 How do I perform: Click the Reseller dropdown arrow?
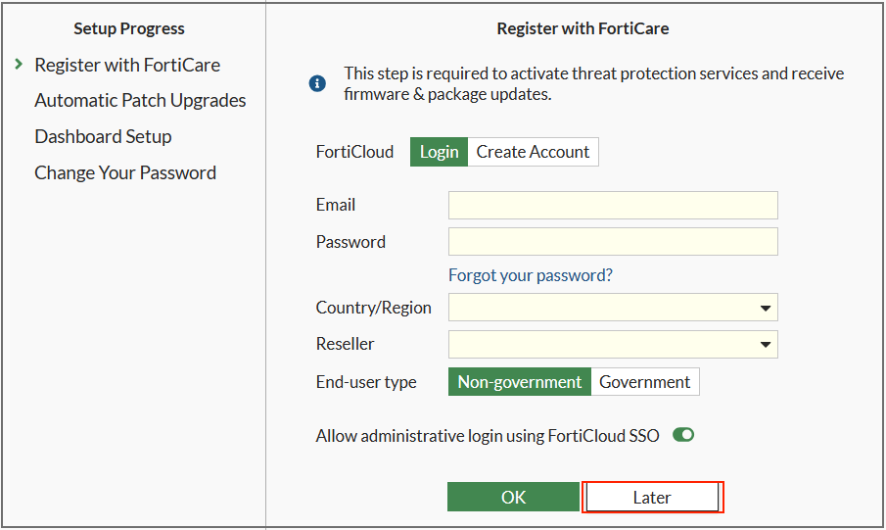[x=765, y=345]
